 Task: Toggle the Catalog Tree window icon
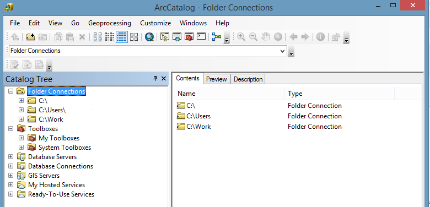165,37
